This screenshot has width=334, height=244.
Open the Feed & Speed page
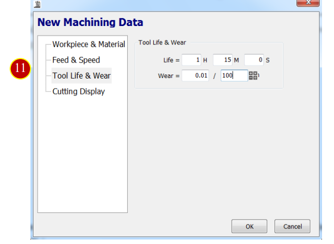tap(76, 60)
